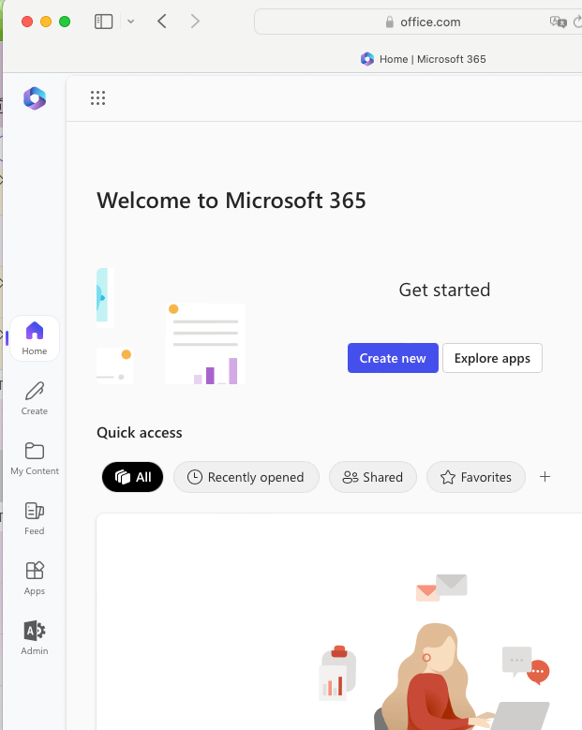
Task: Click the Get started text
Action: [x=444, y=291]
